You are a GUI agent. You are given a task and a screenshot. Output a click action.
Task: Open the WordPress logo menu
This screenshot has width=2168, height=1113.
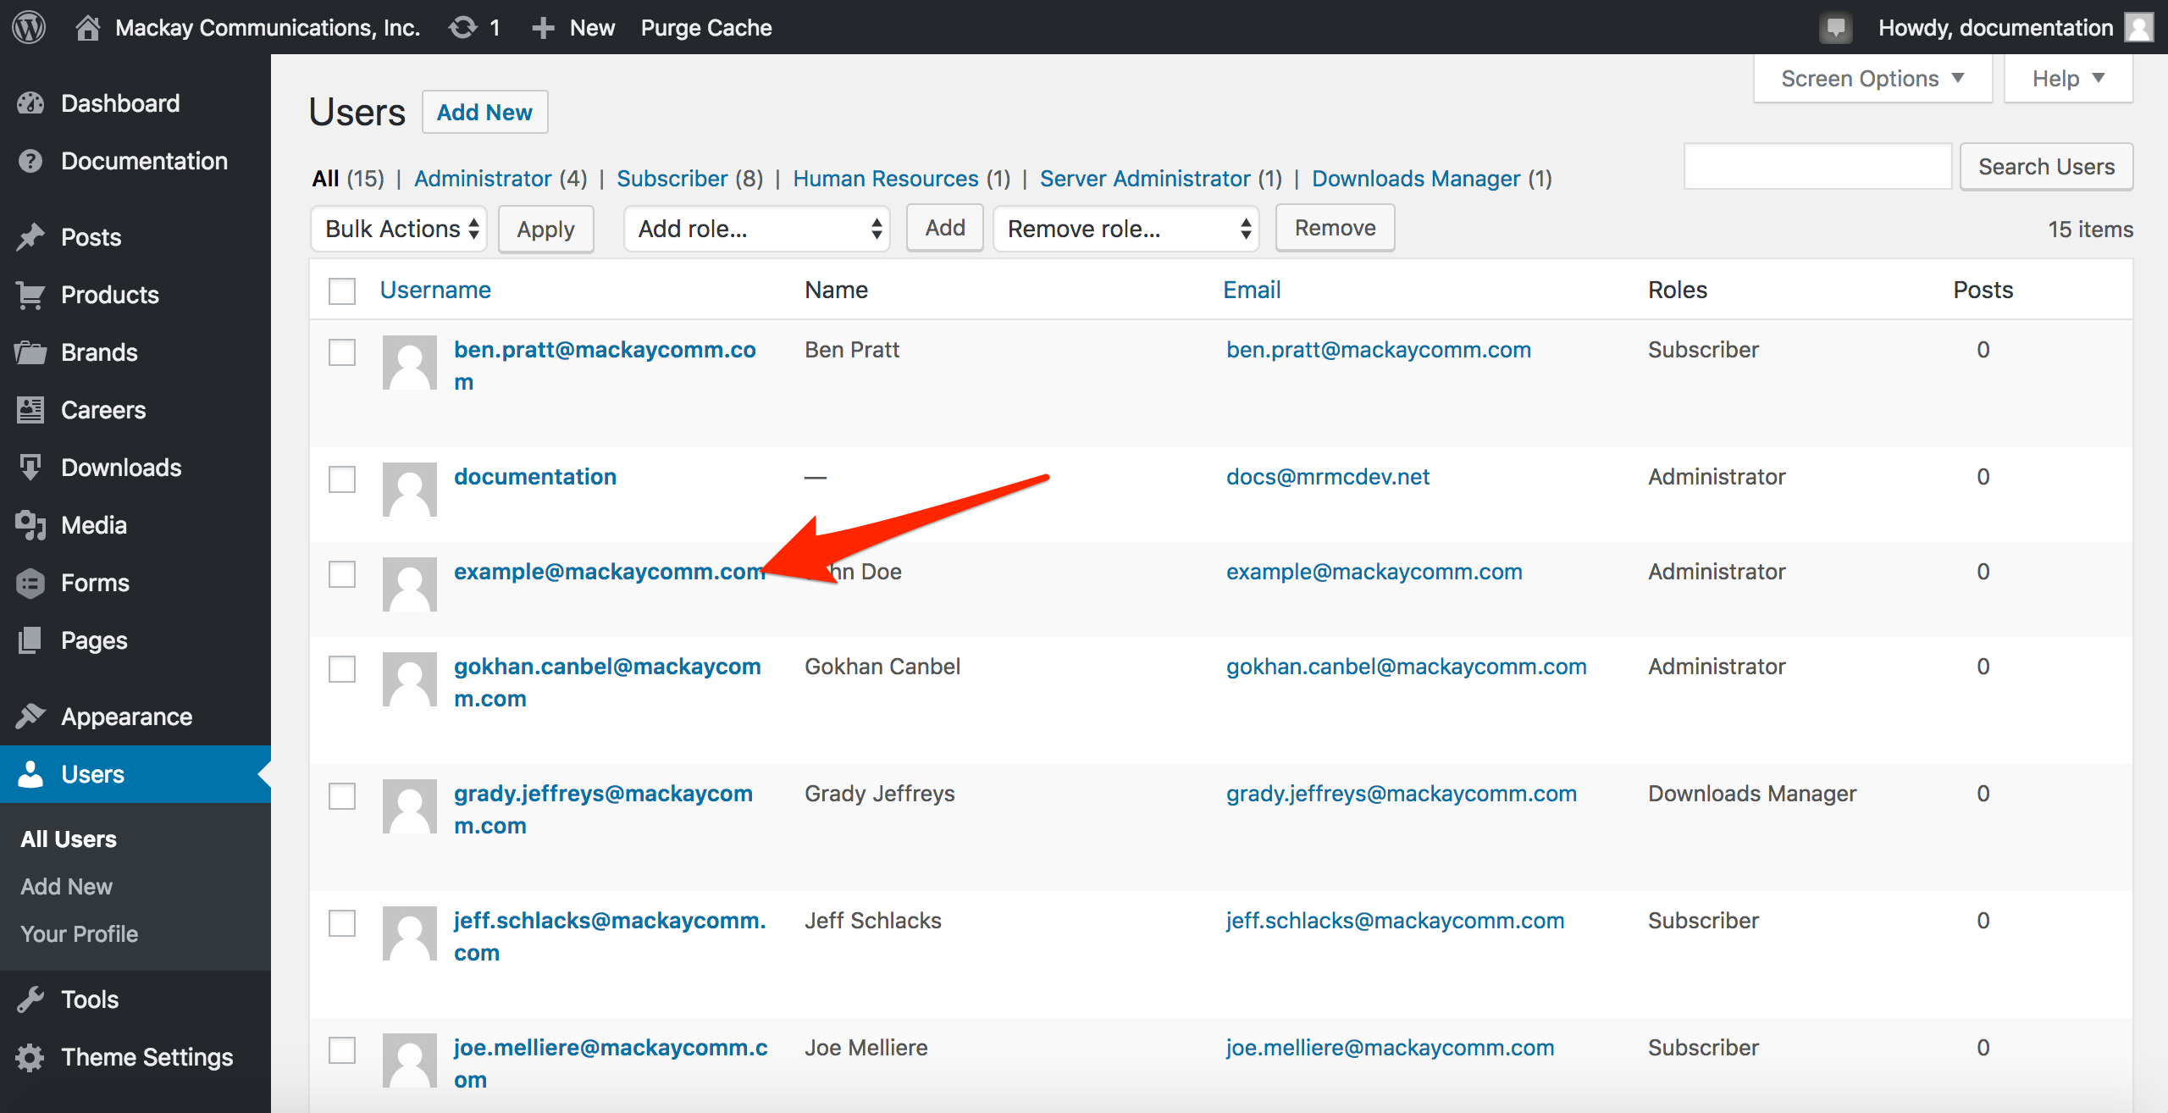(x=29, y=27)
